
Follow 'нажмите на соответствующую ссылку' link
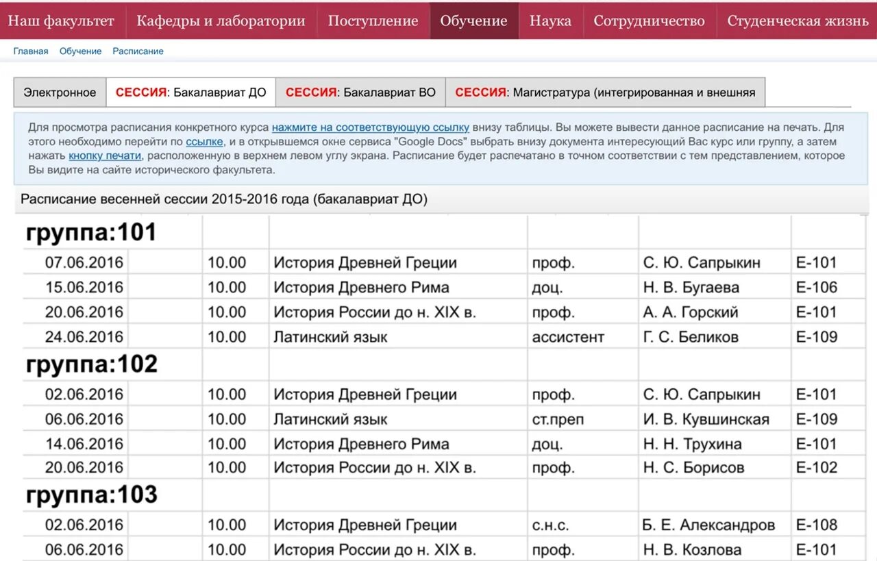pyautogui.click(x=371, y=127)
